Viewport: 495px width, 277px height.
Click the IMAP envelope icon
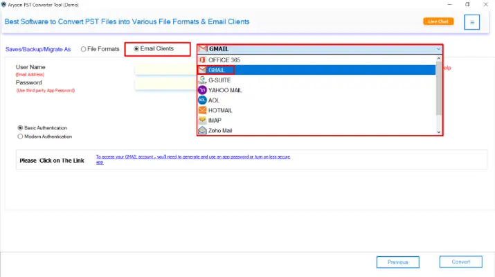point(202,120)
